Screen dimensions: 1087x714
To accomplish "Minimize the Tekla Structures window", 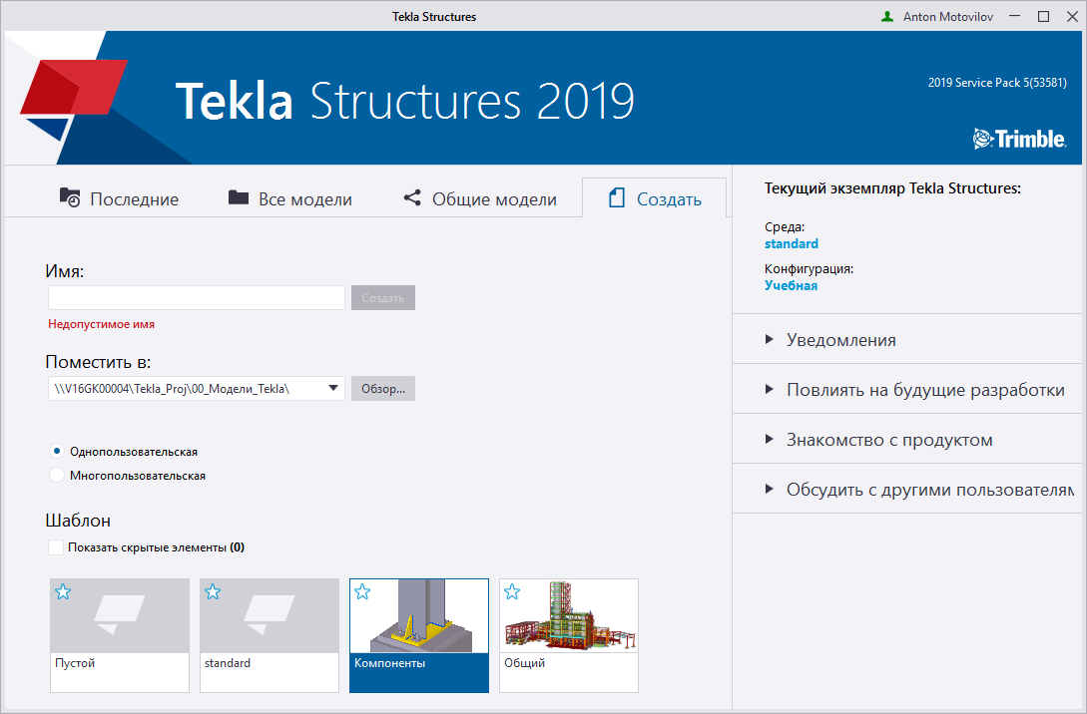I will [1014, 17].
